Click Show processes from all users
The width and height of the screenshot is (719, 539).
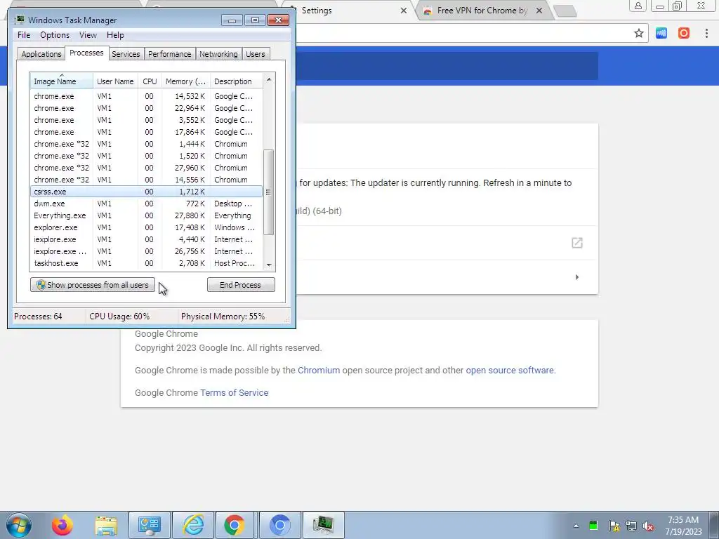[x=93, y=285]
